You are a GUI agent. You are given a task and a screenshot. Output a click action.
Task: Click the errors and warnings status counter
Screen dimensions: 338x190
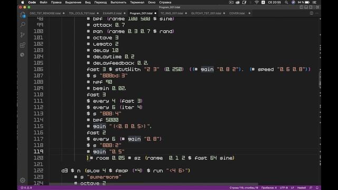point(26,188)
